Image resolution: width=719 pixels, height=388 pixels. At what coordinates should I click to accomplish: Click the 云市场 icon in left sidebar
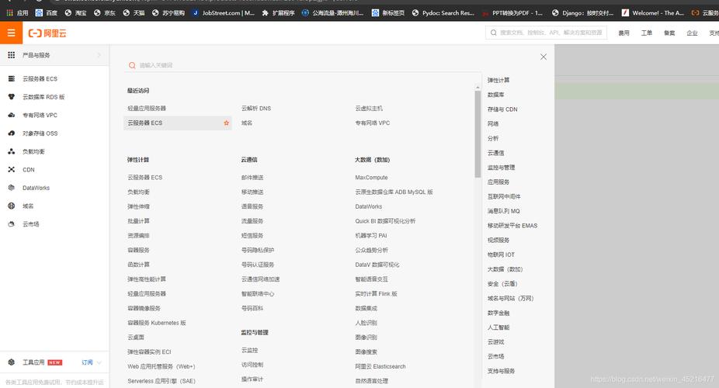[12, 224]
